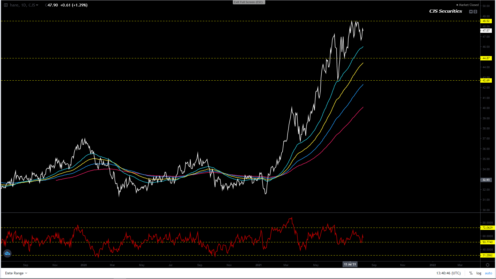Open the Date Range dropdown
Image resolution: width=496 pixels, height=279 pixels.
click(x=16, y=273)
